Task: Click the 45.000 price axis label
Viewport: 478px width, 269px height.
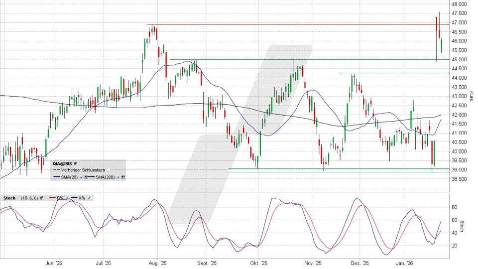Action: pyautogui.click(x=459, y=60)
